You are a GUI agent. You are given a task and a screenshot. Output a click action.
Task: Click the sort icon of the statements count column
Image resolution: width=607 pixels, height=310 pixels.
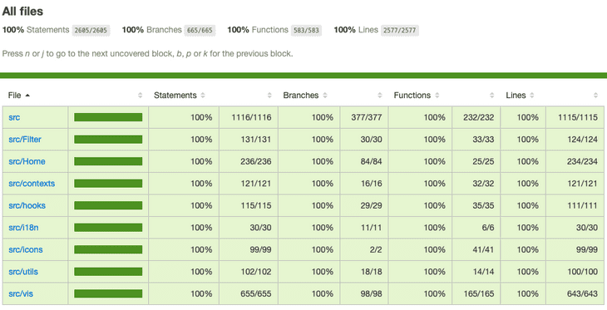tap(269, 96)
